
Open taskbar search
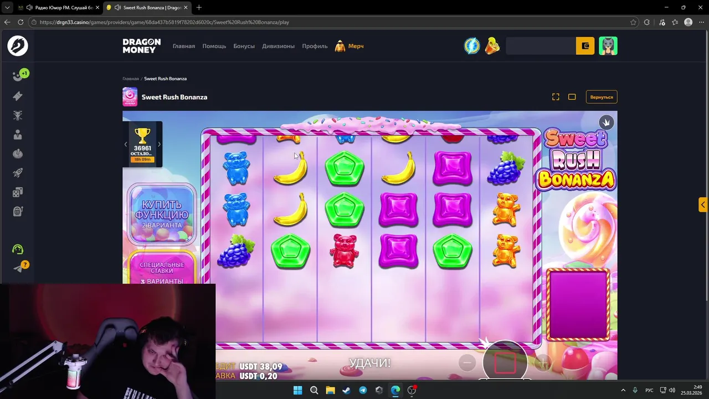point(314,390)
